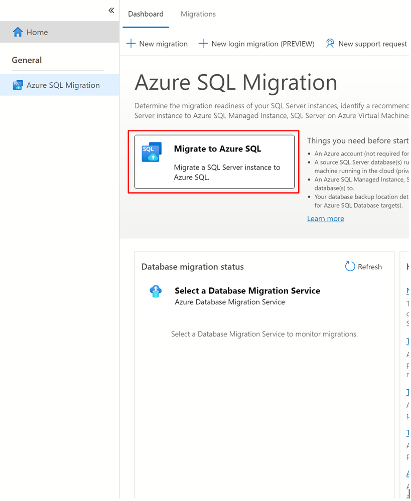
Task: Select the 'Select a Database Migration Service' heading
Action: coord(247,291)
